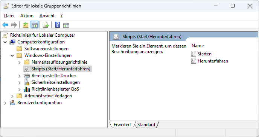Toggle the Show/Hide console tree icon
This screenshot has height=137, width=259.
point(35,25)
